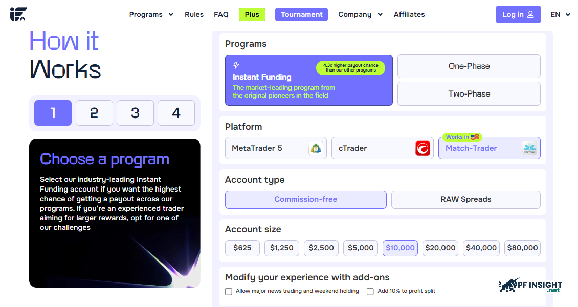Click the Tournament button
Image resolution: width=578 pixels, height=307 pixels.
301,14
